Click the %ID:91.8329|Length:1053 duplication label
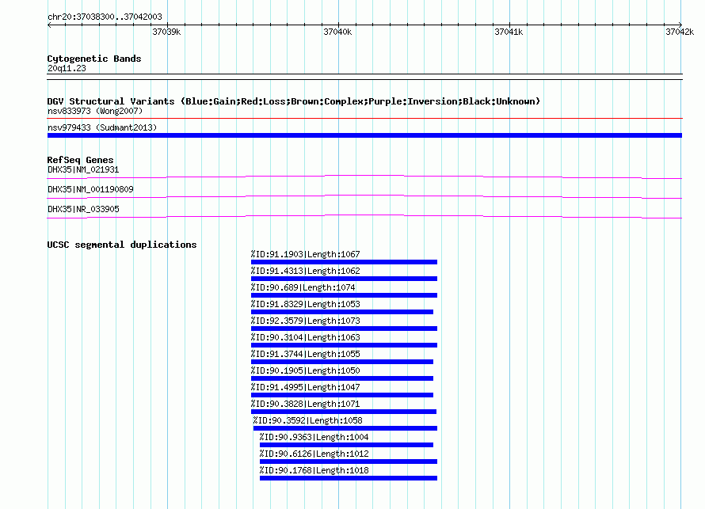 pyautogui.click(x=305, y=304)
